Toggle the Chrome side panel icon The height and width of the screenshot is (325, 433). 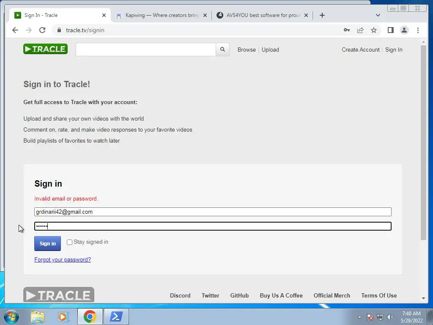click(390, 30)
